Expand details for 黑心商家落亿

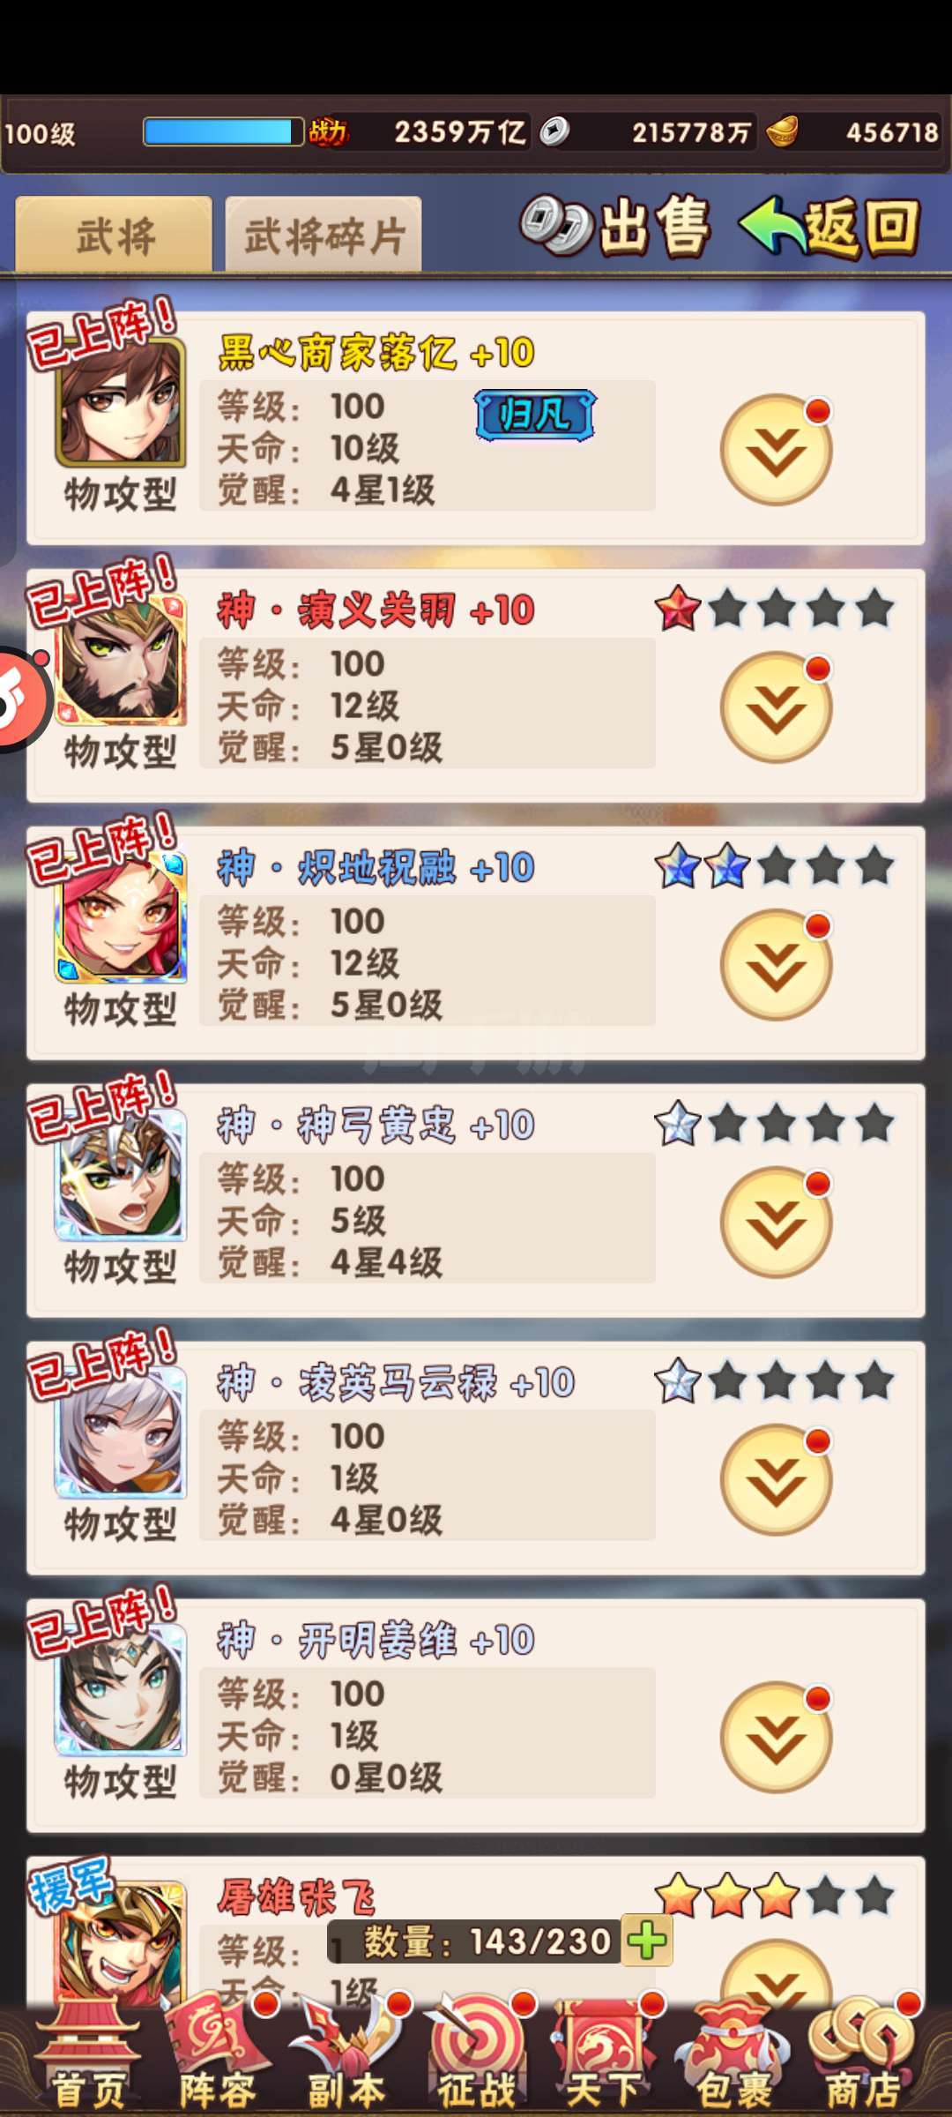coord(777,450)
